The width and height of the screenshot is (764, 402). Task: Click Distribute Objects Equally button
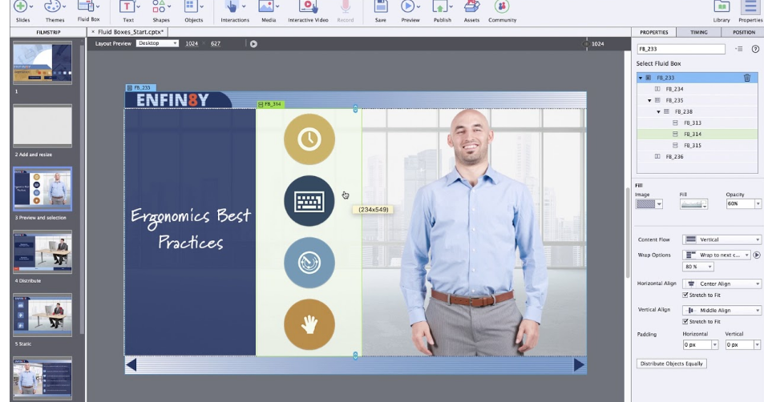point(672,364)
